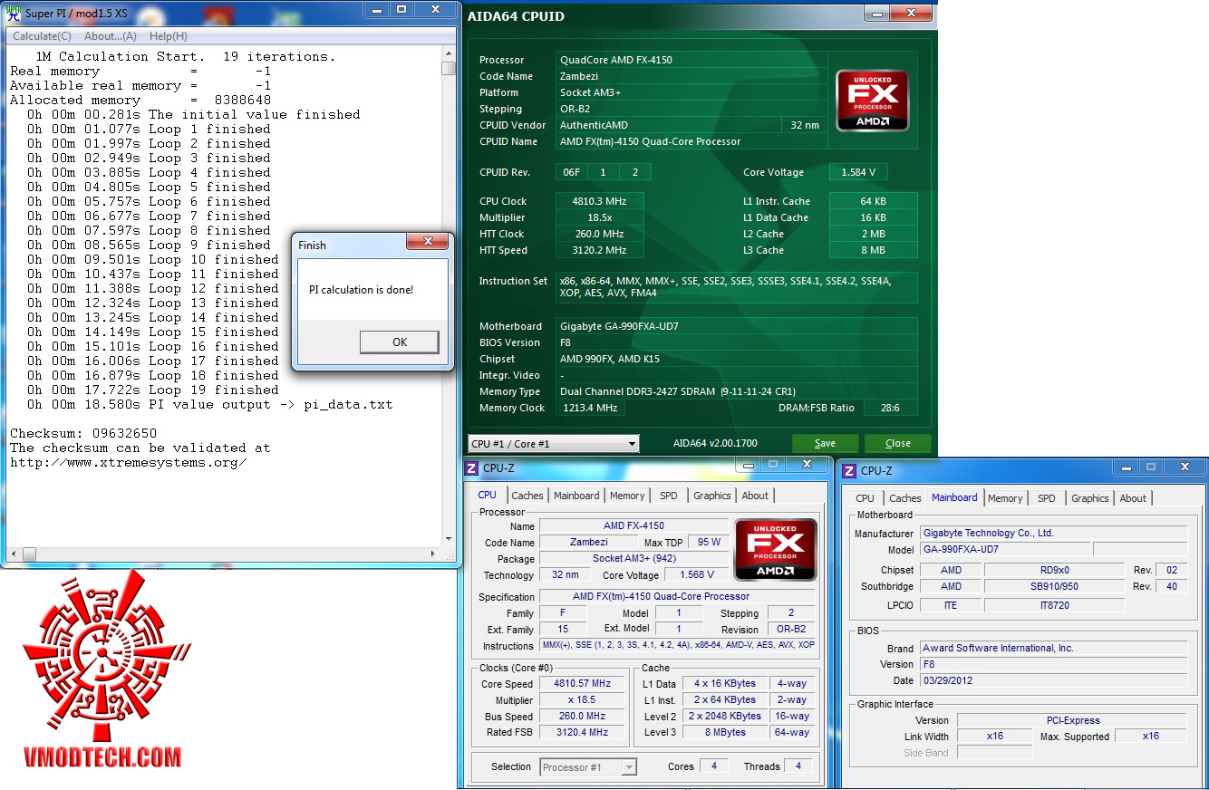Switch to Graphics tab in left CPU-Z window
Image resolution: width=1209 pixels, height=790 pixels.
point(712,496)
